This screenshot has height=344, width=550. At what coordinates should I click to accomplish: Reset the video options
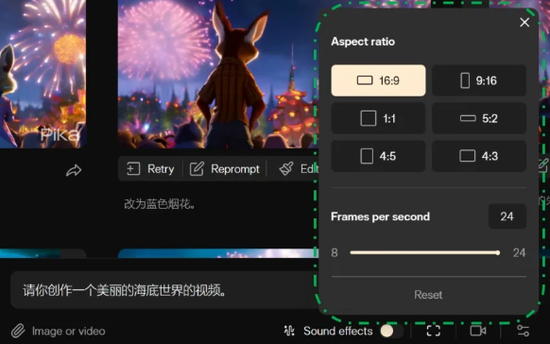coord(428,295)
